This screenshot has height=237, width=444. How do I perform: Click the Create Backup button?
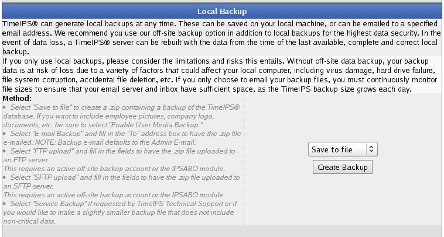pos(342,167)
